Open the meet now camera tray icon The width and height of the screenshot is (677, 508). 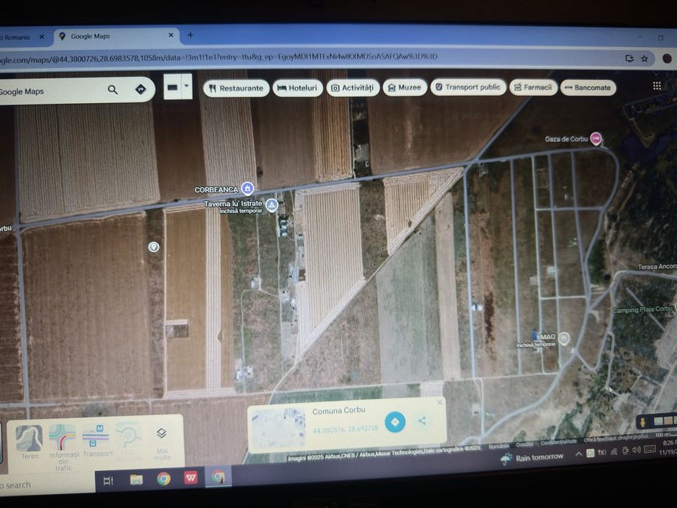click(625, 451)
